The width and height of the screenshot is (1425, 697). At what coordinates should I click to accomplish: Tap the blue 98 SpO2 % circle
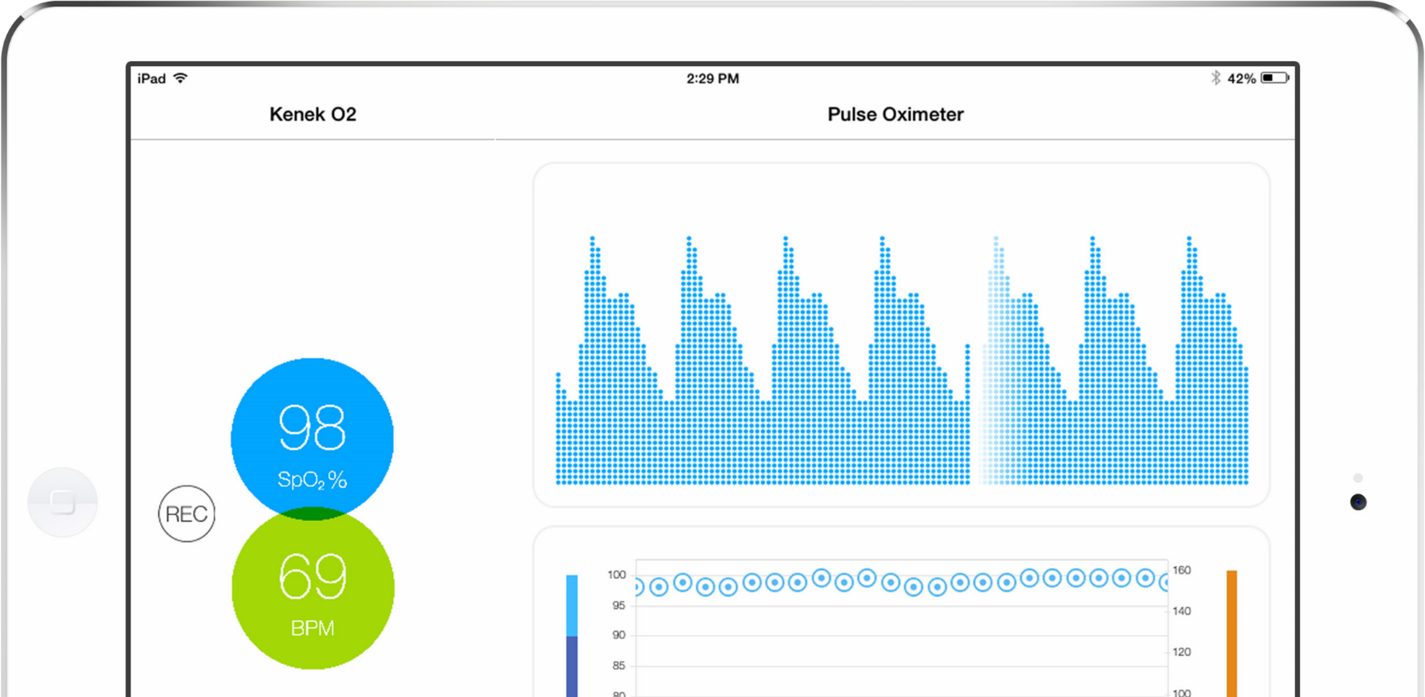312,439
